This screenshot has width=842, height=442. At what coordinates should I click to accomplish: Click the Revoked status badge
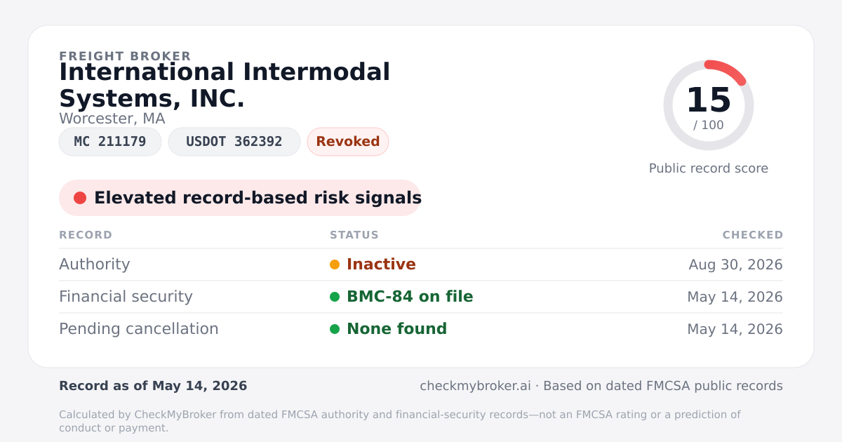(x=348, y=142)
